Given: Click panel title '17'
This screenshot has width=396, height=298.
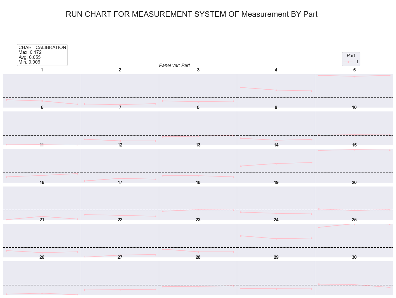Looking at the screenshot, I should point(120,183).
